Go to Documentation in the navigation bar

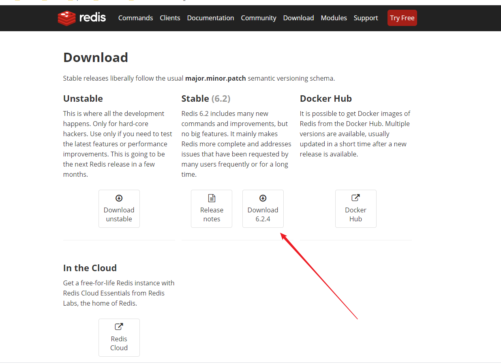(210, 18)
